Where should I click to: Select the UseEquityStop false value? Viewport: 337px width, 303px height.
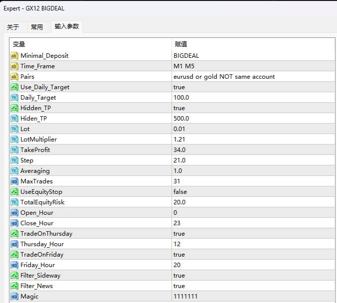tap(180, 192)
